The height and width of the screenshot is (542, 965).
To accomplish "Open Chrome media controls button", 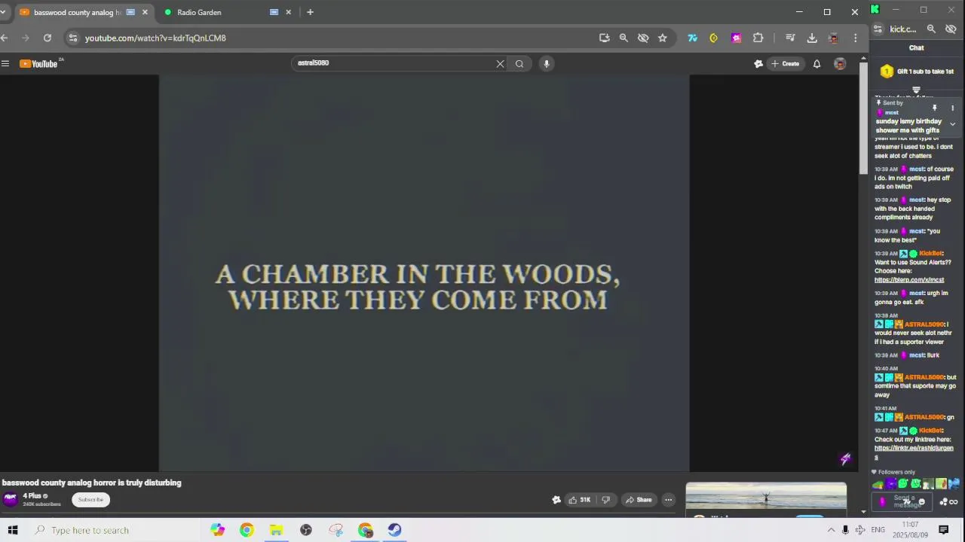I will coord(790,38).
